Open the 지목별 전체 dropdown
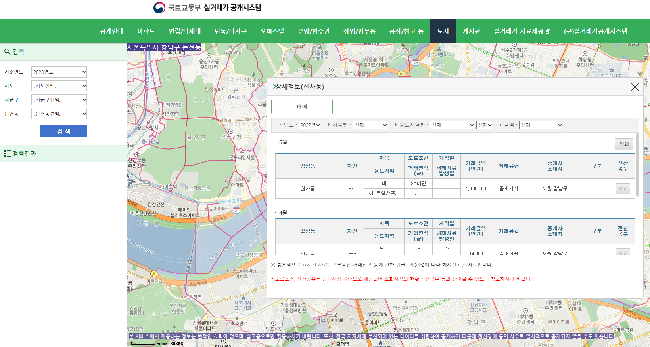 tap(370, 125)
